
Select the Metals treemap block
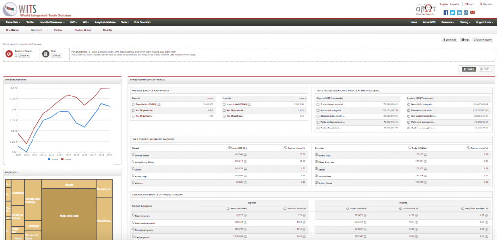[69, 184]
